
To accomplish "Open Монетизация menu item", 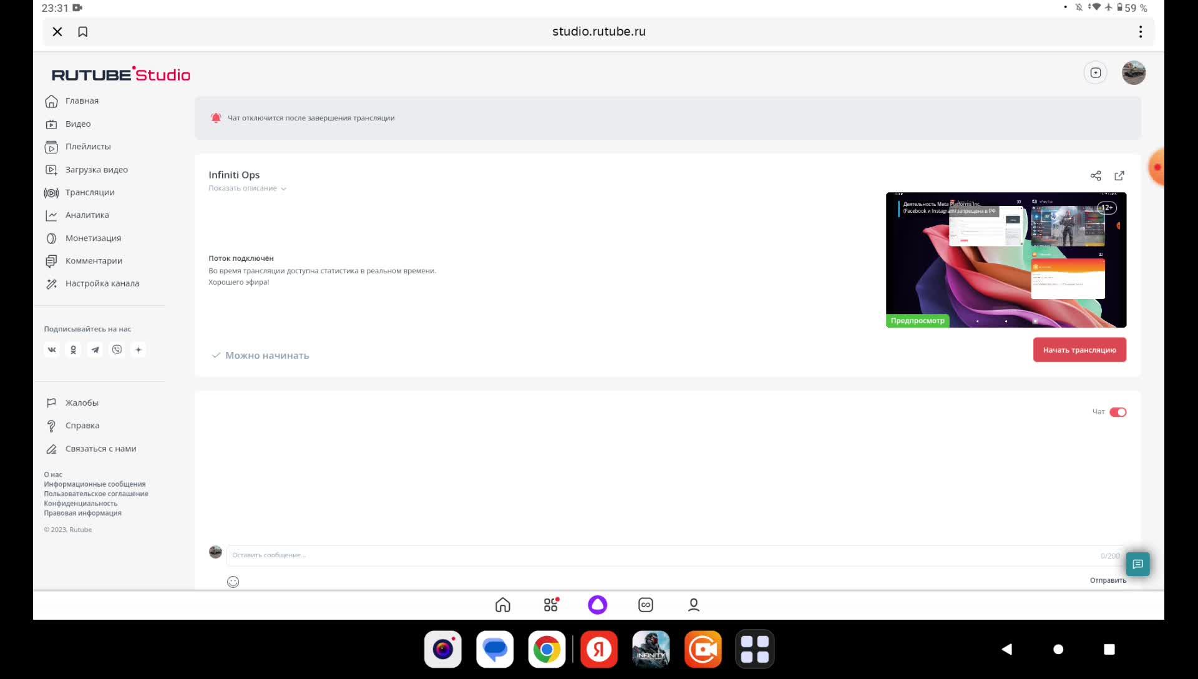I will 93,238.
